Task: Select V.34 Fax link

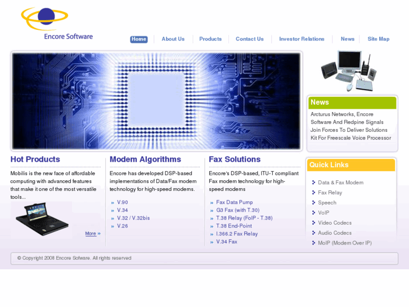Action: coord(227,242)
